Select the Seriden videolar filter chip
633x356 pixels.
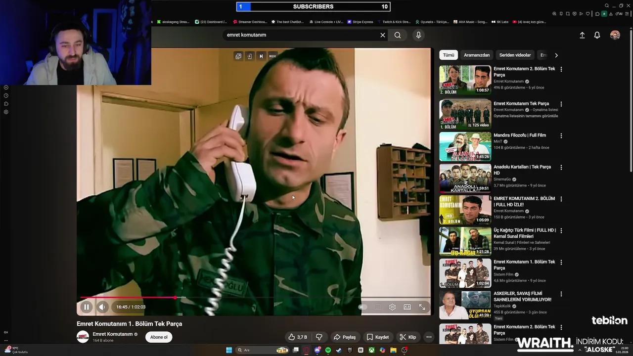click(x=515, y=55)
